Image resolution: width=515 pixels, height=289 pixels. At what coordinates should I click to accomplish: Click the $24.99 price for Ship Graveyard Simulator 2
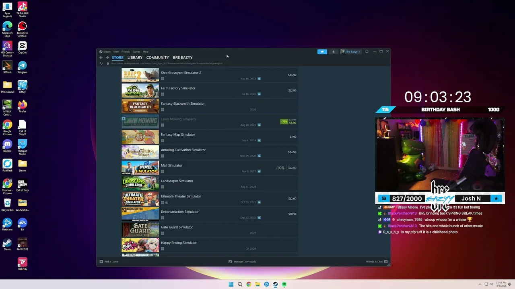292,75
